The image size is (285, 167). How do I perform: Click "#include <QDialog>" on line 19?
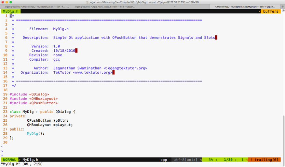click(29, 94)
